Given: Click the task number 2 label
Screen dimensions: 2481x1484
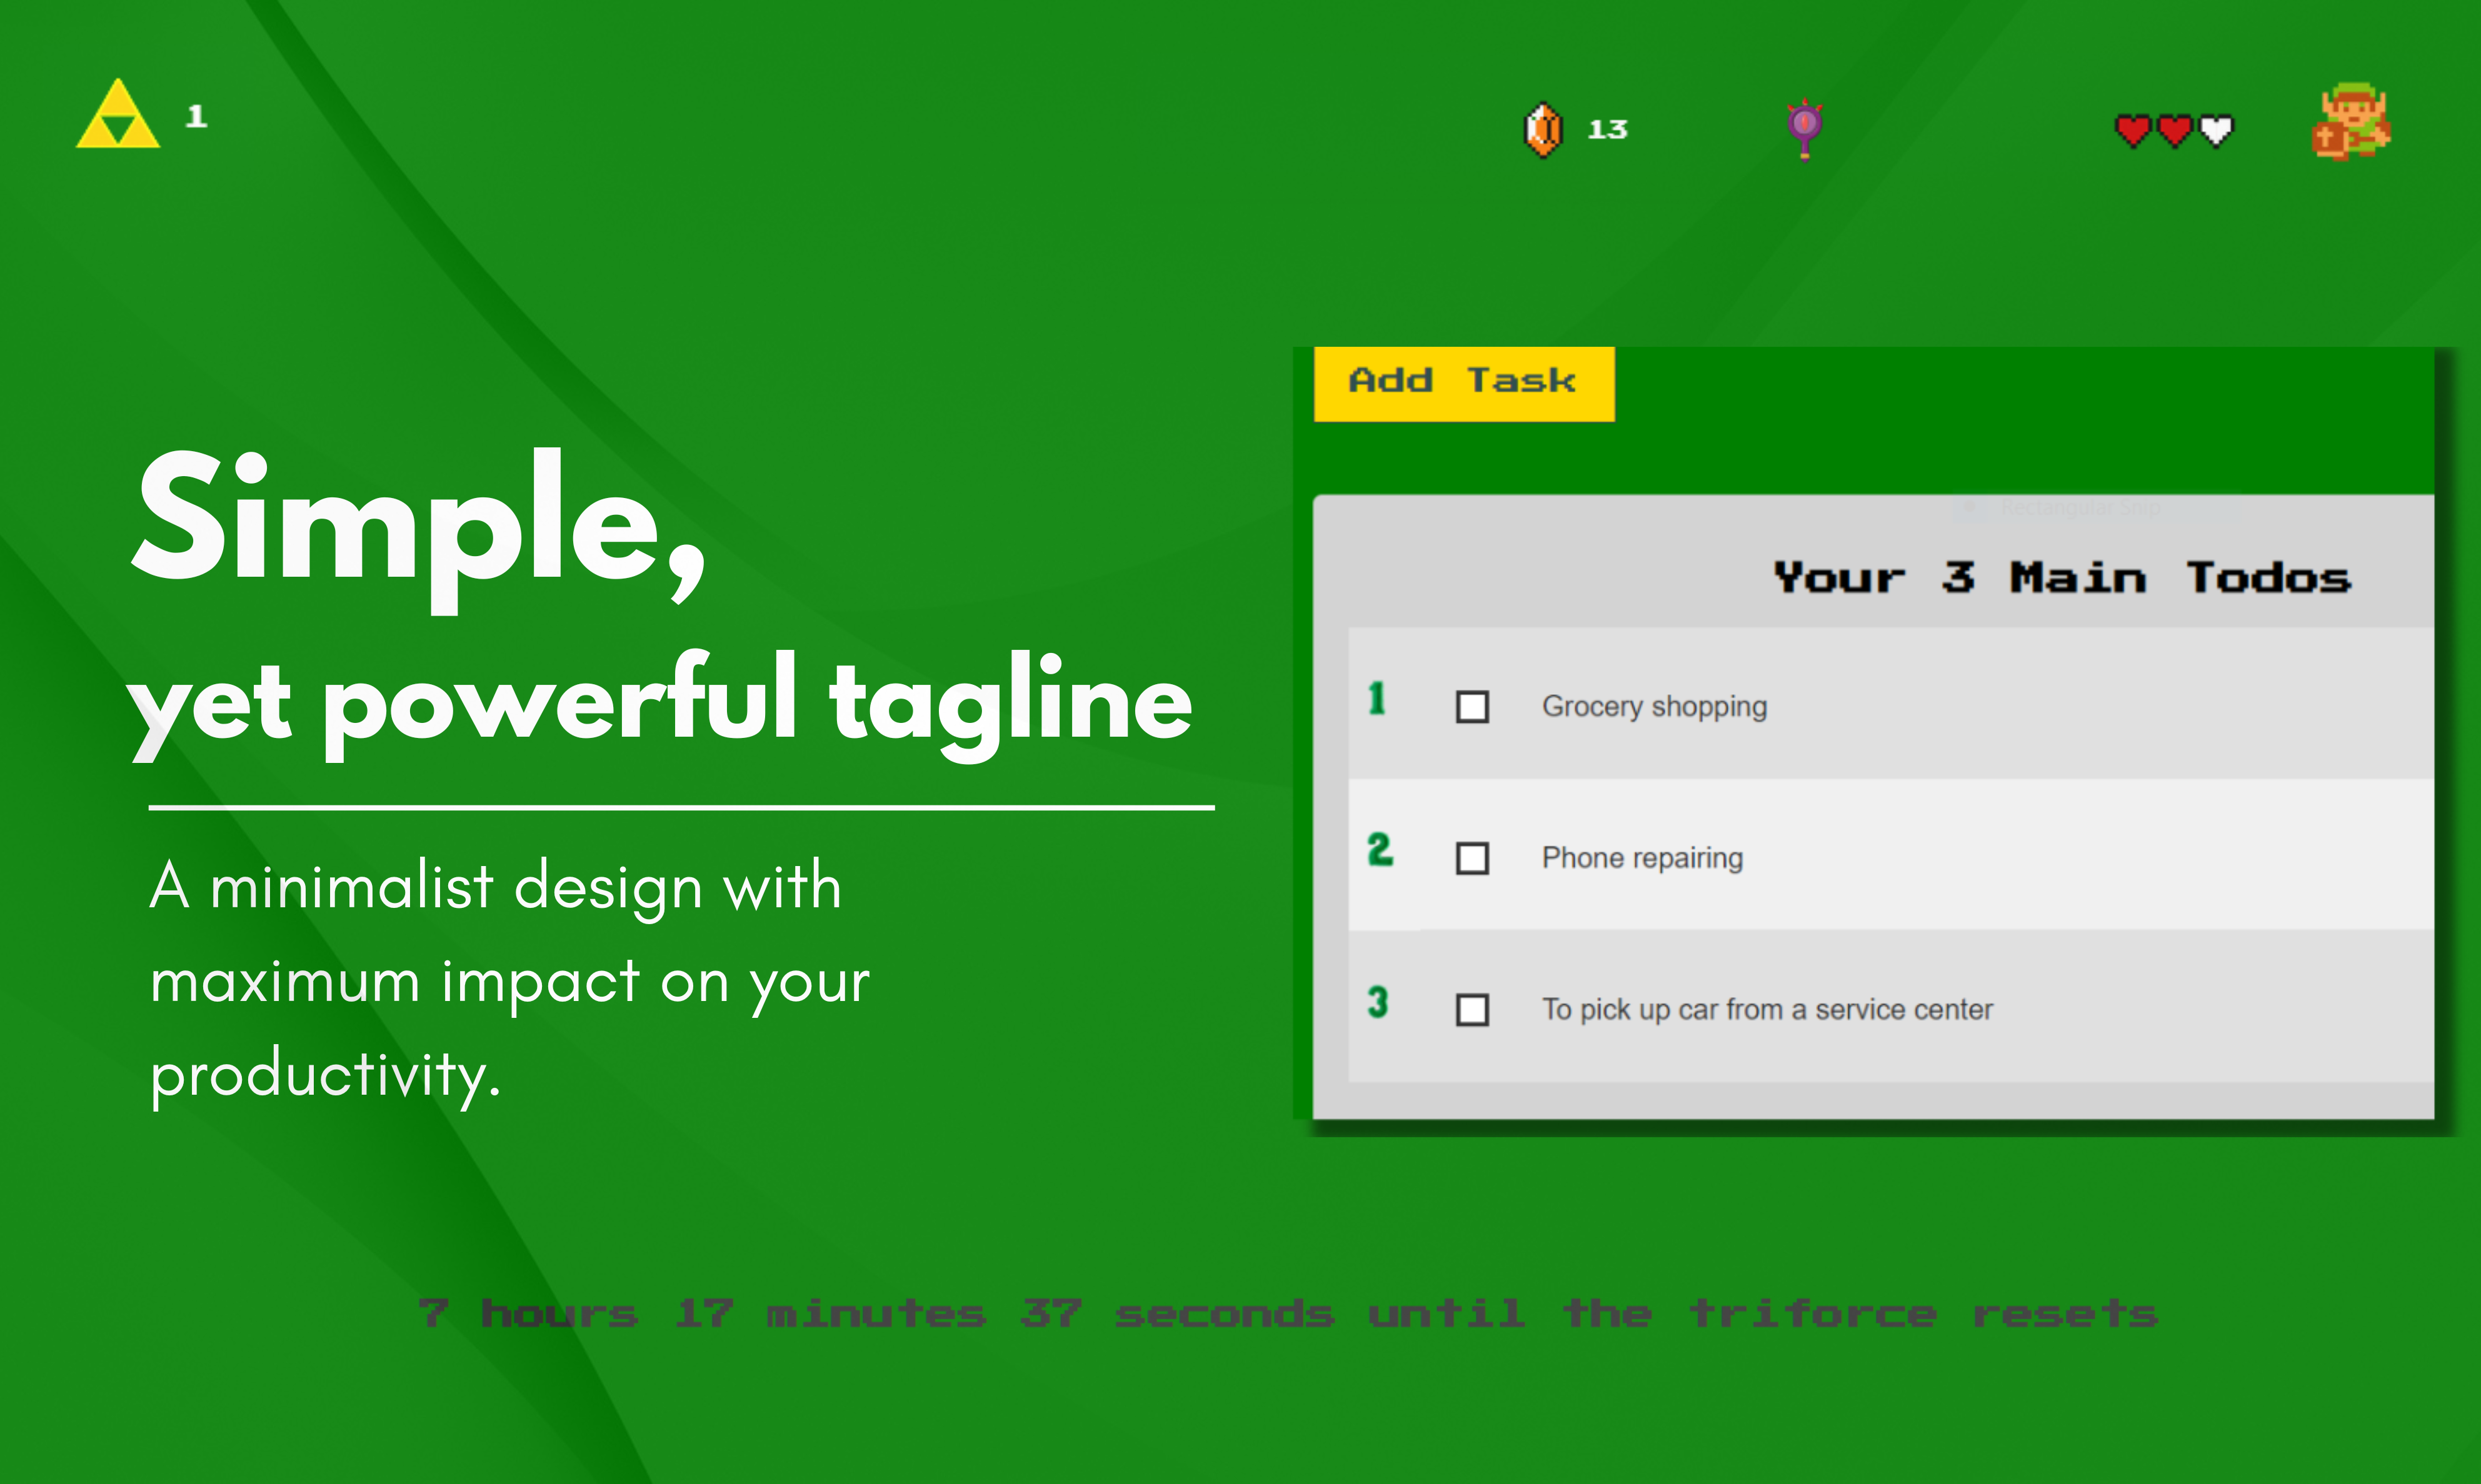Looking at the screenshot, I should (1380, 850).
